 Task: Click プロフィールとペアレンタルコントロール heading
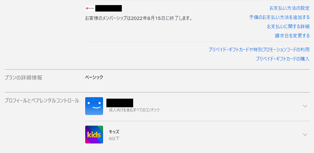[41, 101]
